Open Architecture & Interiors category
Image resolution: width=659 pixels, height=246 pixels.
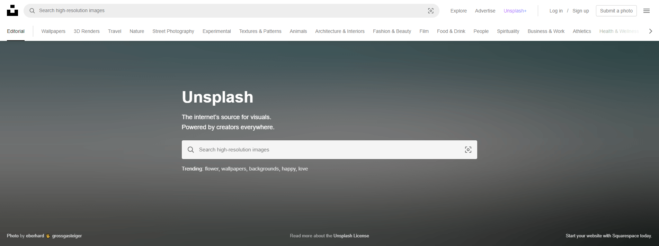pos(340,31)
